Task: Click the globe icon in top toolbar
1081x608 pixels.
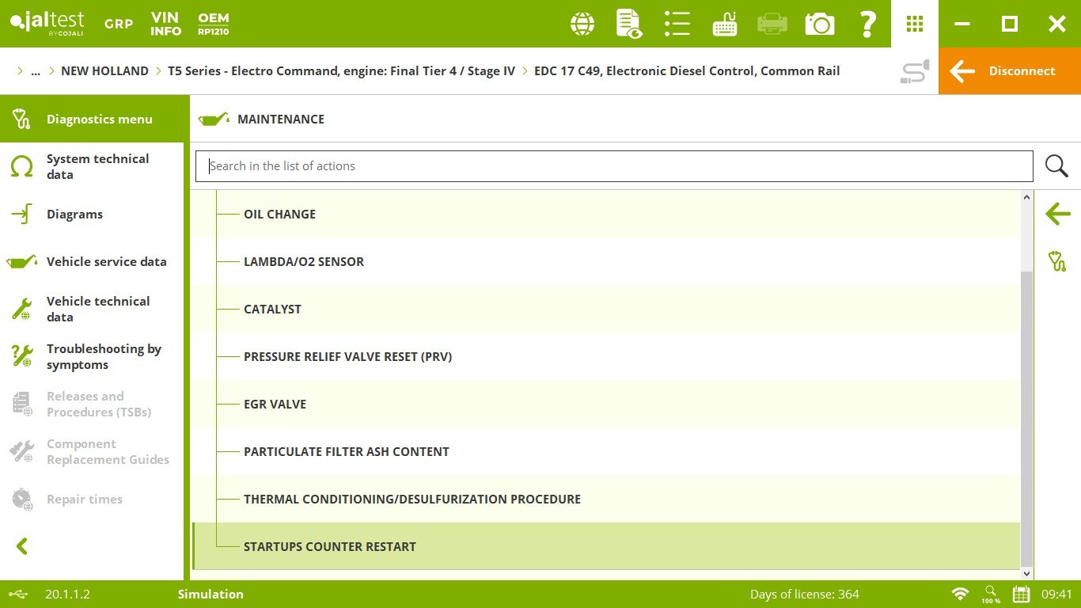Action: coord(582,24)
